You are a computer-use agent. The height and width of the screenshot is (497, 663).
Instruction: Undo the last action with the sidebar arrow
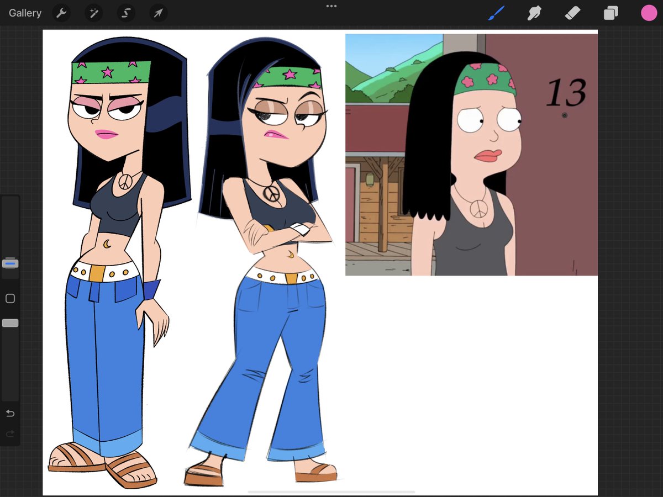pos(10,414)
